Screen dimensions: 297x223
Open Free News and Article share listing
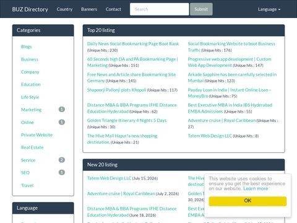click(131, 77)
